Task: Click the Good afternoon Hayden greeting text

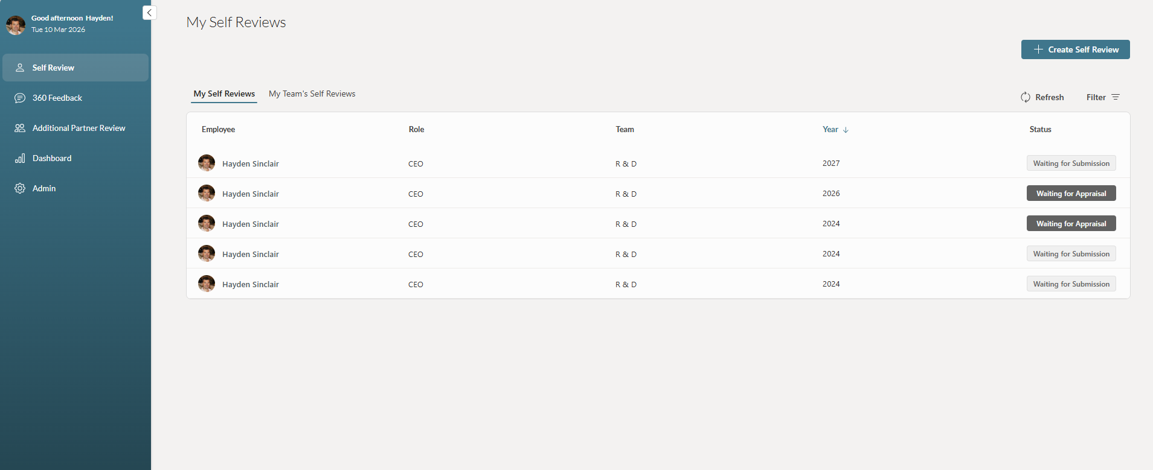Action: tap(72, 18)
